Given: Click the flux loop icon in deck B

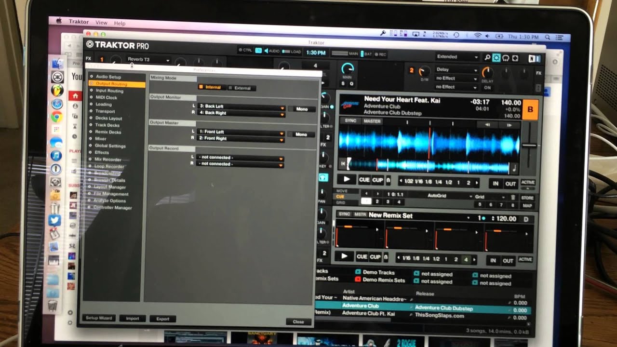Looking at the screenshot, I should tap(388, 180).
